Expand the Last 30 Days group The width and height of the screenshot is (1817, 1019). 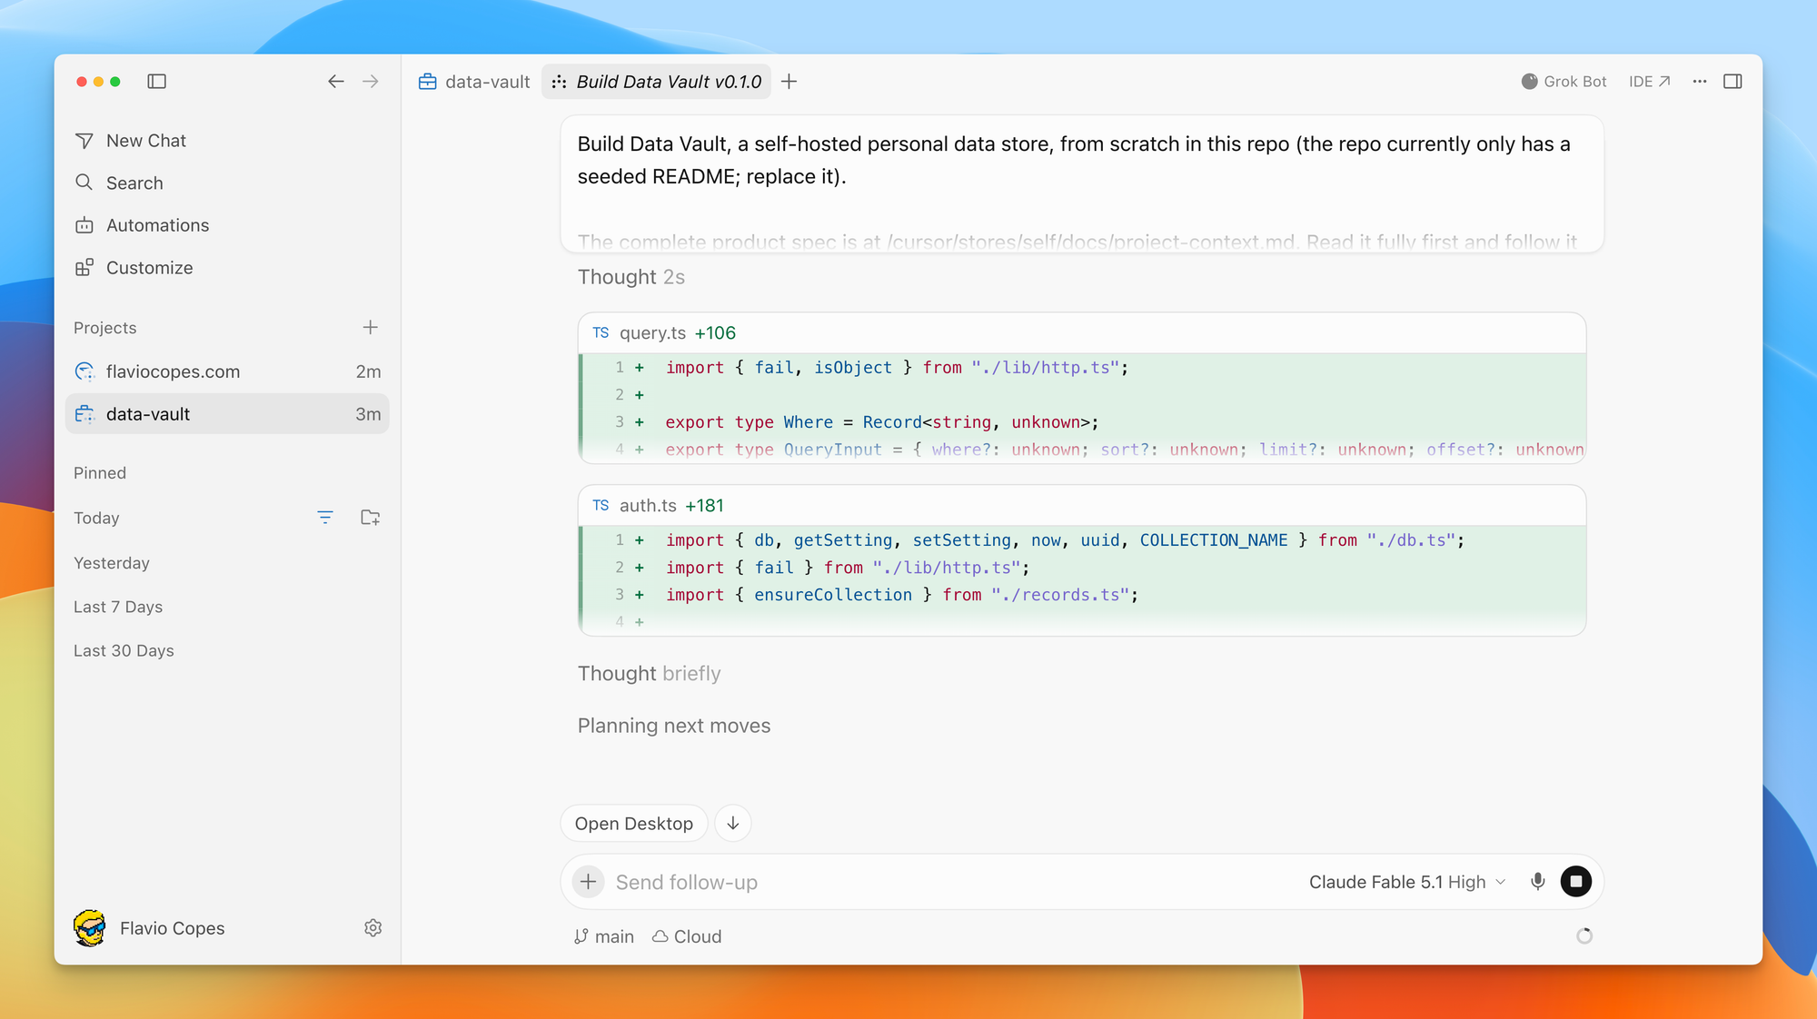click(x=124, y=650)
